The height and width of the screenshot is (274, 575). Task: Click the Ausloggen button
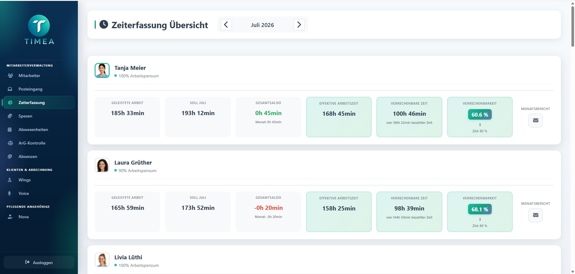(x=39, y=262)
